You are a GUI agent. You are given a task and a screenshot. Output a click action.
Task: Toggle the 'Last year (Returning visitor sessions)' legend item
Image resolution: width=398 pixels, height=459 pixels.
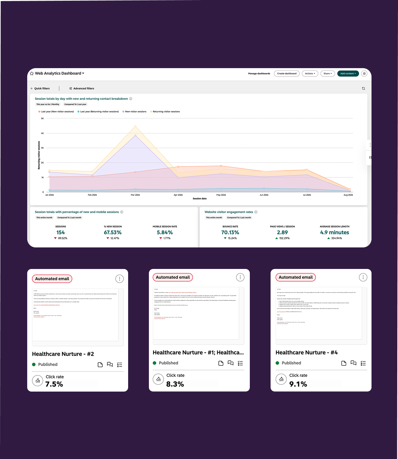98,112
